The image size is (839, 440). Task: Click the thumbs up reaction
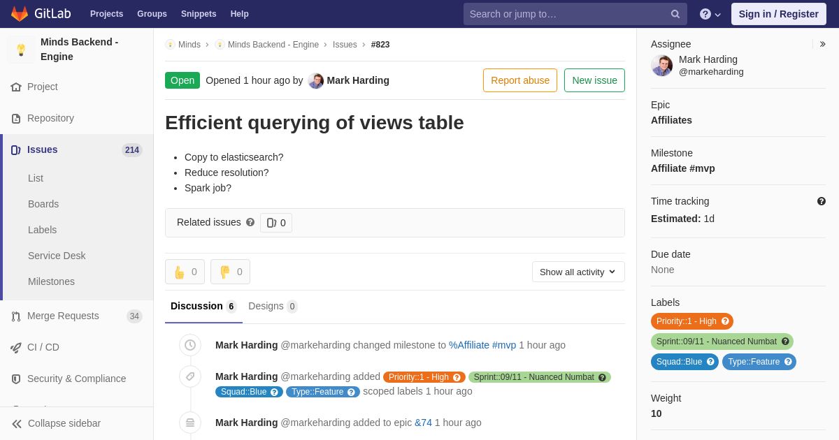pyautogui.click(x=185, y=272)
